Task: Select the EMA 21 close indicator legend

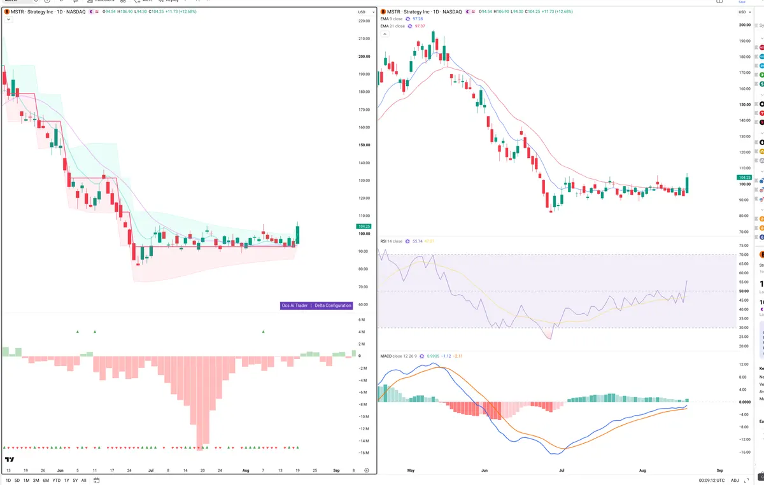Action: point(392,26)
